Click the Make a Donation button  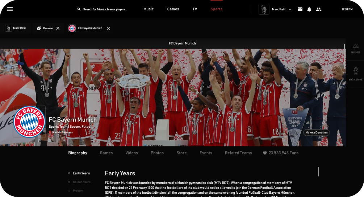316,132
